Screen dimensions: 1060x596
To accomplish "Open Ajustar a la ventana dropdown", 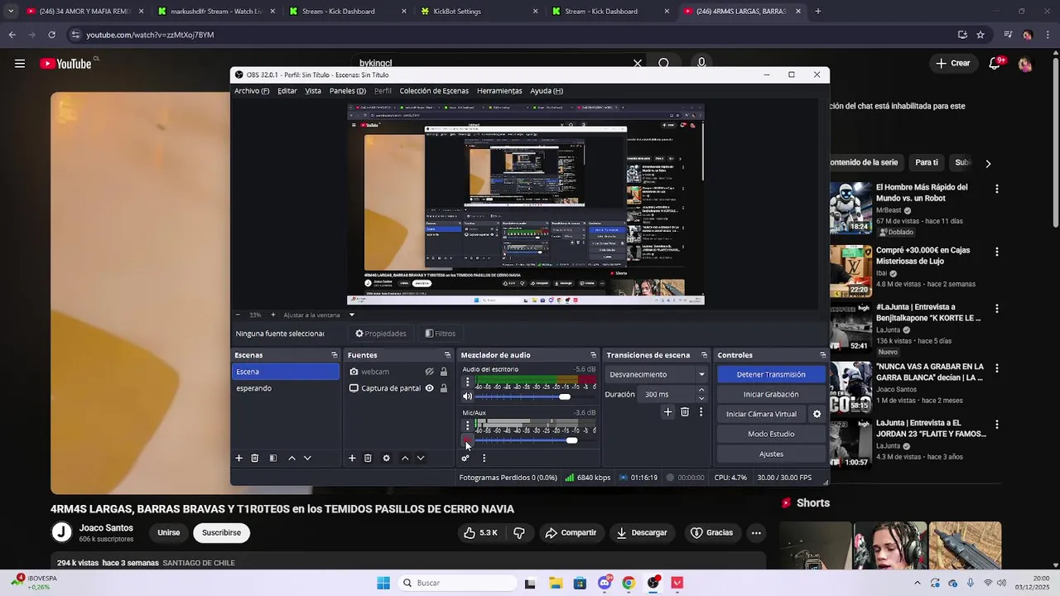I will click(351, 315).
